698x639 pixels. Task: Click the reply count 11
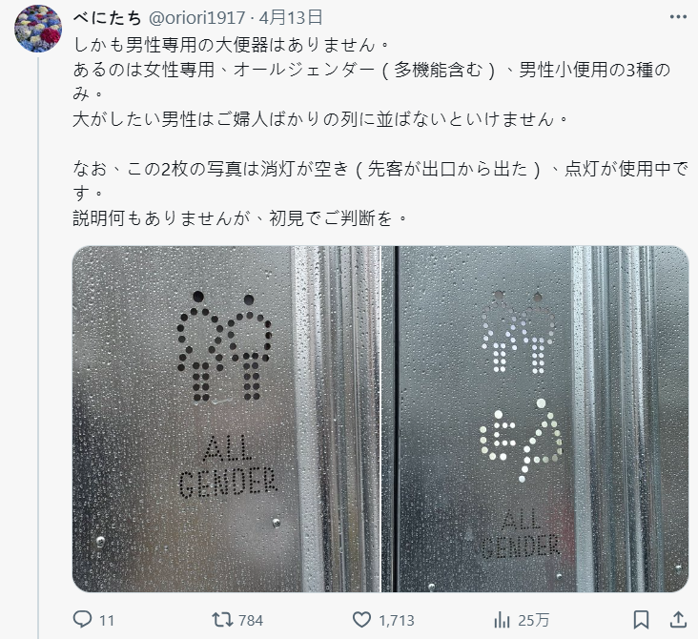(x=107, y=620)
